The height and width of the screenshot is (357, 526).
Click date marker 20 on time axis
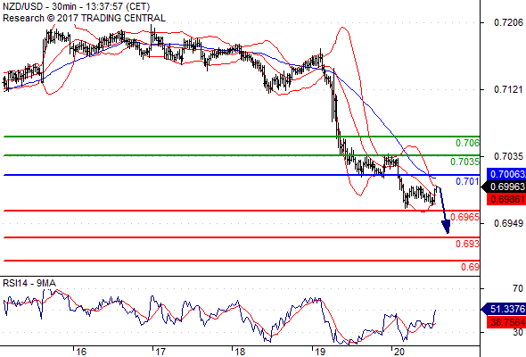(x=399, y=352)
